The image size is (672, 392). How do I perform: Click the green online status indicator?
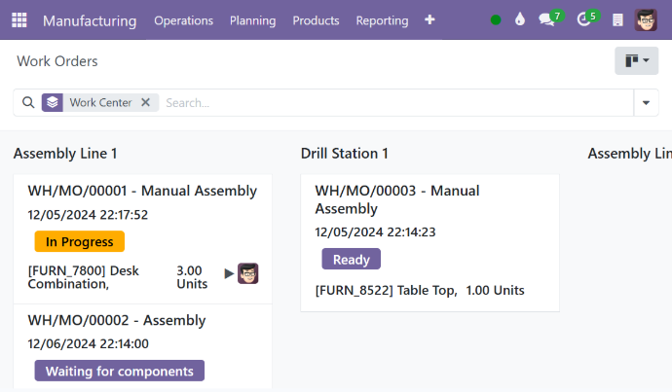pyautogui.click(x=496, y=20)
